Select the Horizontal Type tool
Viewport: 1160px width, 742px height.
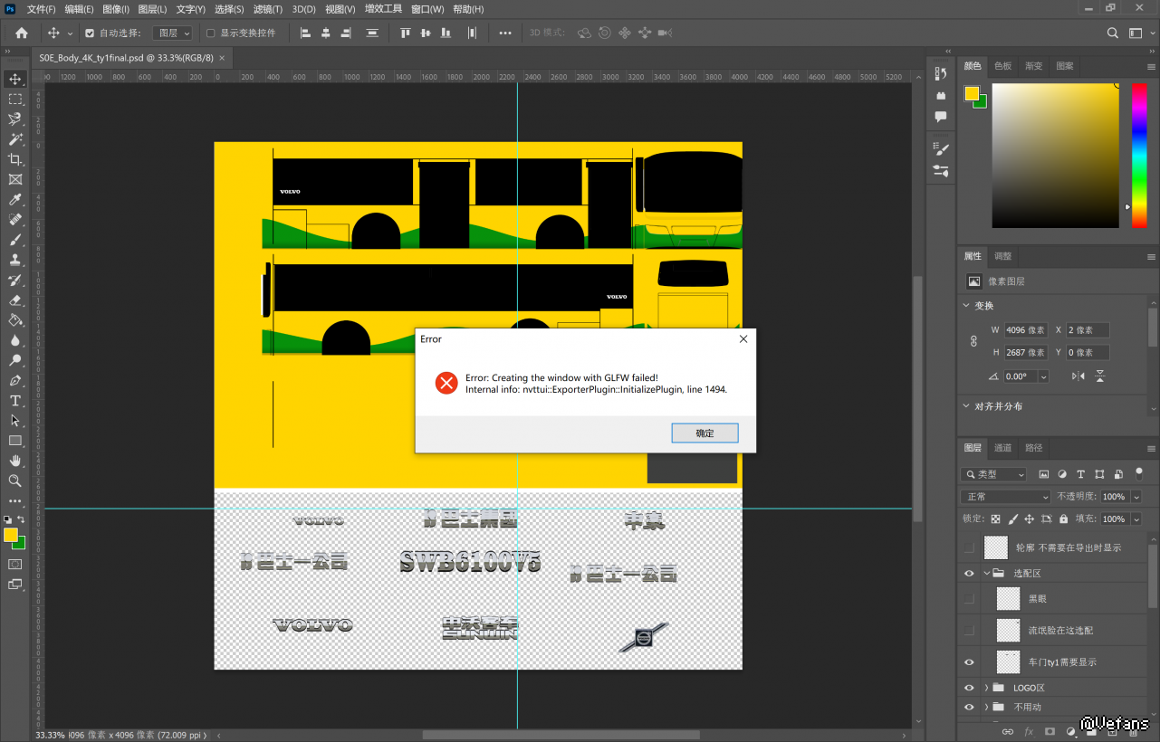pos(15,401)
